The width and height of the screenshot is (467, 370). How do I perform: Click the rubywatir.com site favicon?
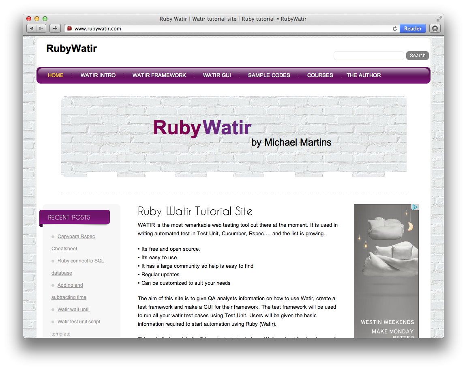click(69, 29)
